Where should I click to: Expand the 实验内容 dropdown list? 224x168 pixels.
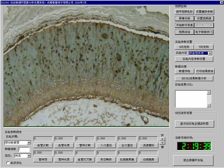210,53
